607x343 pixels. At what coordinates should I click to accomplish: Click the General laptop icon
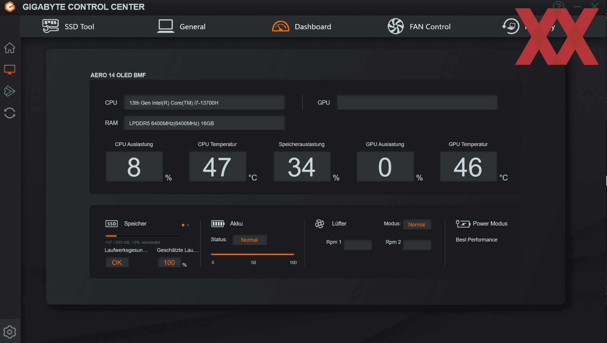pos(166,26)
